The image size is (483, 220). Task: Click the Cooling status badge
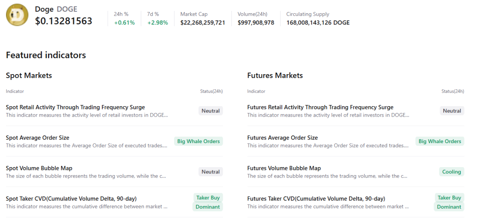coord(451,172)
